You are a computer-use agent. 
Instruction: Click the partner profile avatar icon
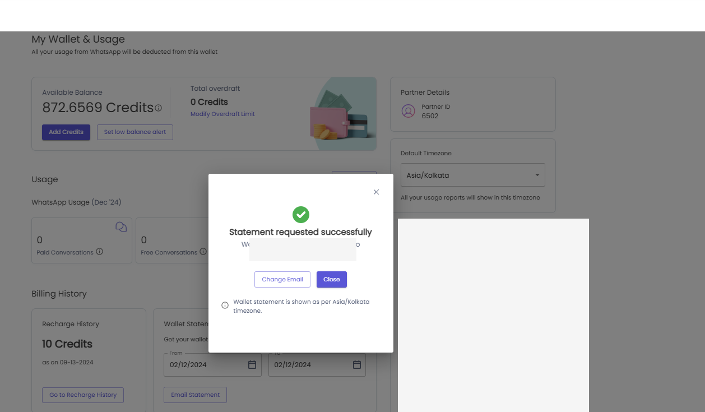pyautogui.click(x=408, y=111)
